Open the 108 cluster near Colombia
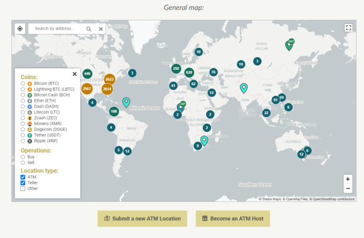The width and height of the screenshot is (364, 238). tap(114, 111)
